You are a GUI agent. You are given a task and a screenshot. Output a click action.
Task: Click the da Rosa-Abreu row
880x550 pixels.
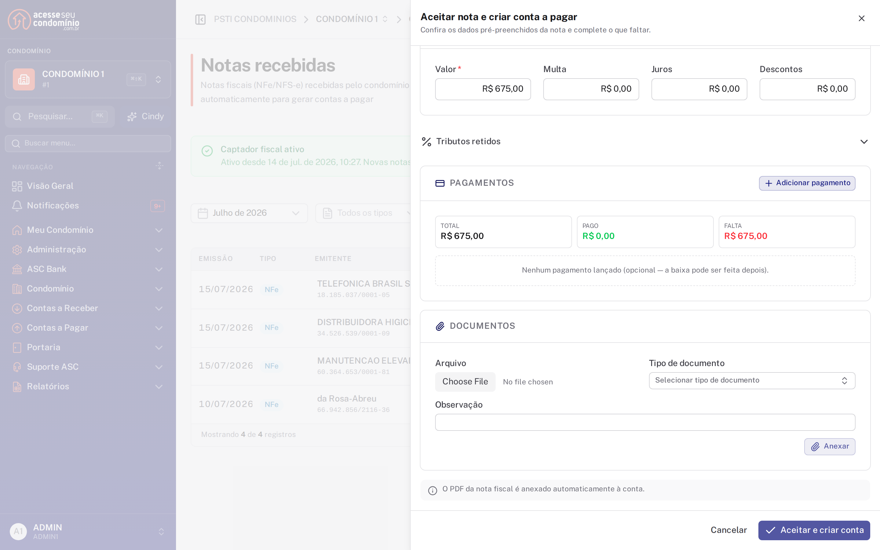click(x=301, y=404)
